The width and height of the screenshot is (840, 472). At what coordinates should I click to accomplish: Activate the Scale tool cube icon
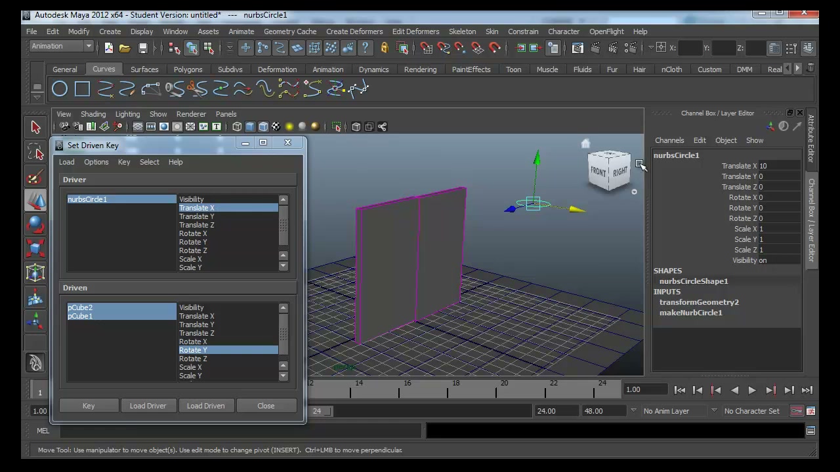pyautogui.click(x=35, y=248)
